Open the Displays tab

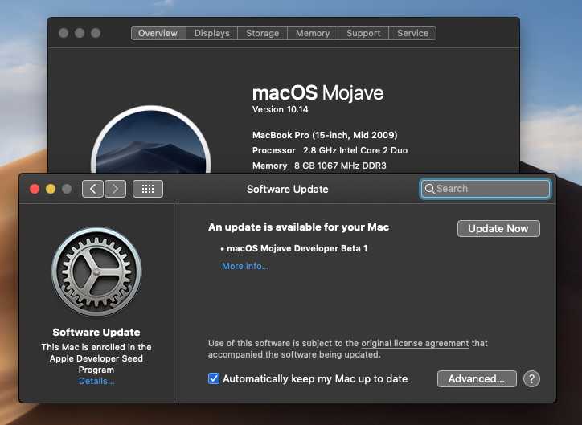tap(212, 33)
